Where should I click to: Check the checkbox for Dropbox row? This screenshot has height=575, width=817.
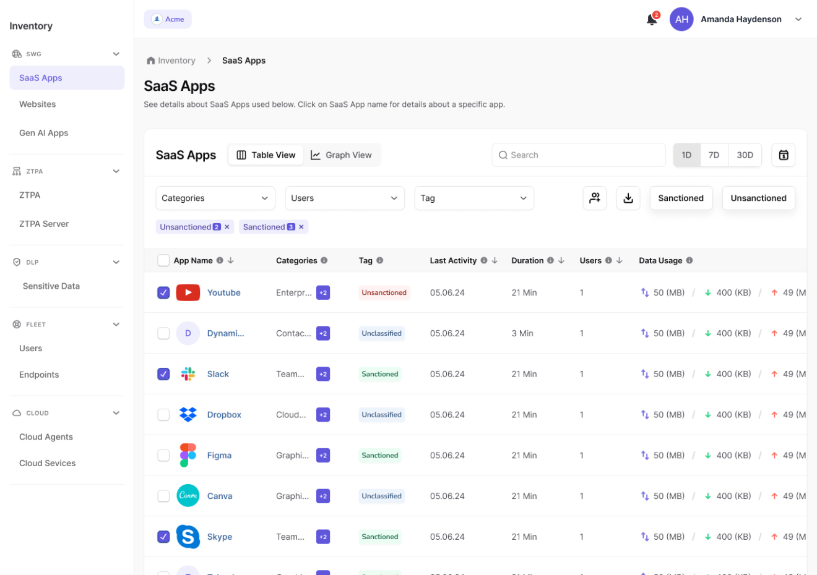click(163, 414)
